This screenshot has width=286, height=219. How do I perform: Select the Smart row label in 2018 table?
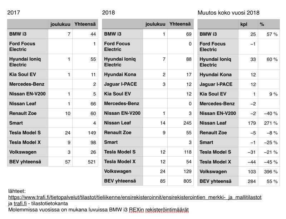110,142
